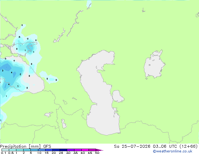Pick the legend swatch between 0.1 and 0.5
The height and width of the screenshot is (154, 199).
pos(5,150)
